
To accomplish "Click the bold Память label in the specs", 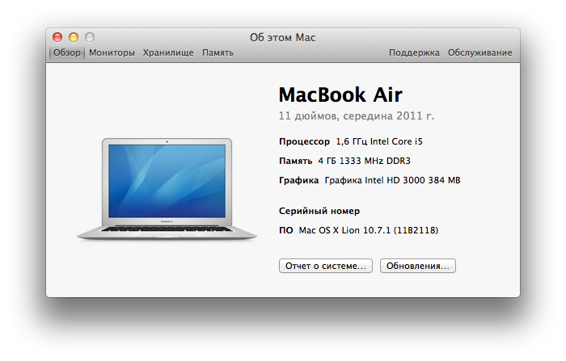I will pos(295,161).
